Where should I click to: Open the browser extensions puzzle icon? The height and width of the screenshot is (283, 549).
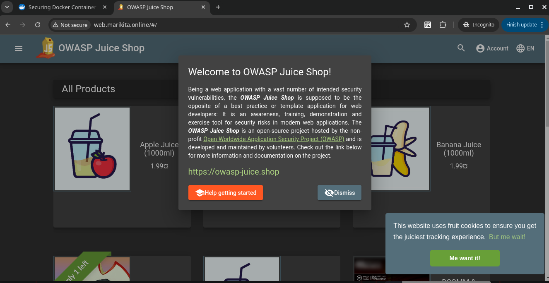pyautogui.click(x=443, y=25)
